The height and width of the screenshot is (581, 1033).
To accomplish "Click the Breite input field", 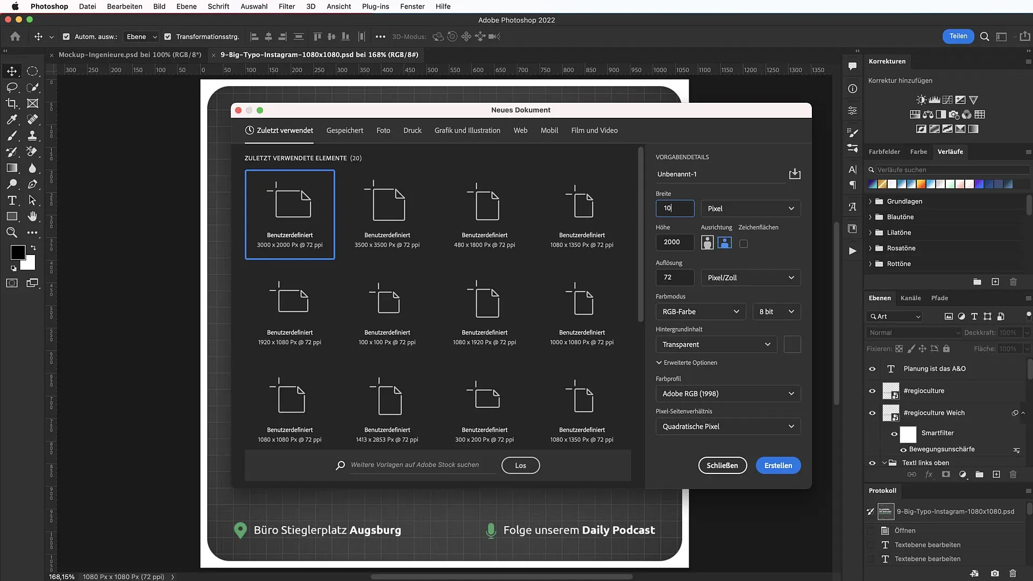I will pyautogui.click(x=675, y=208).
